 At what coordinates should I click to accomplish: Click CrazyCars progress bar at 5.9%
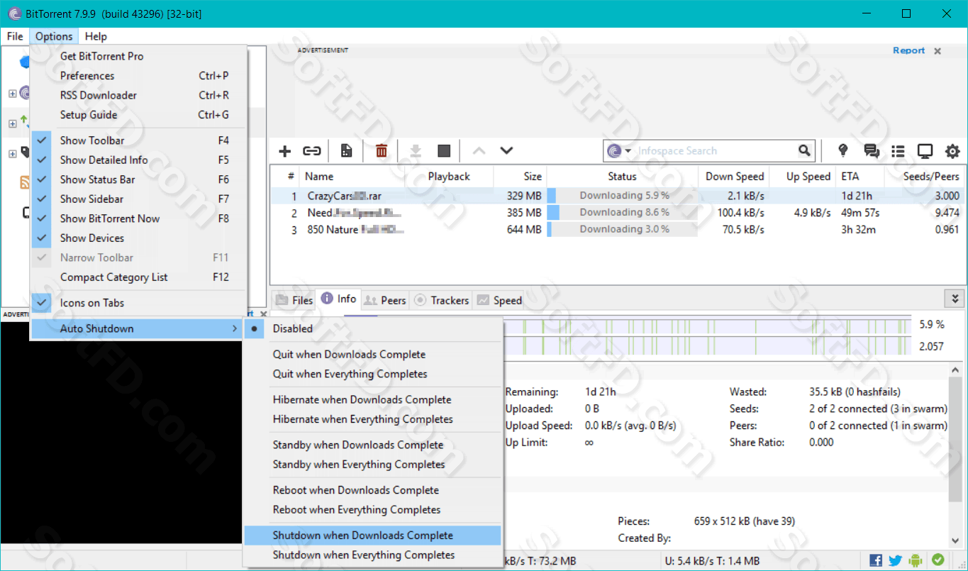point(623,196)
